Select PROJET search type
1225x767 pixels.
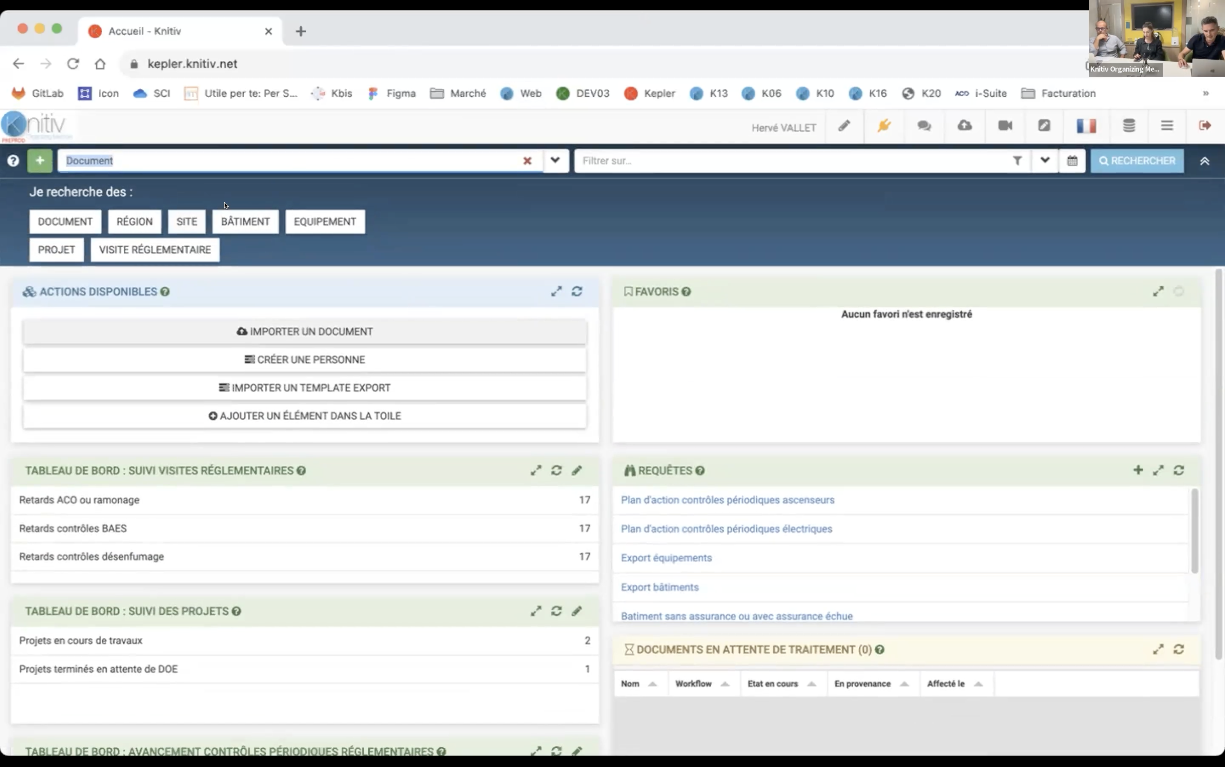(56, 250)
